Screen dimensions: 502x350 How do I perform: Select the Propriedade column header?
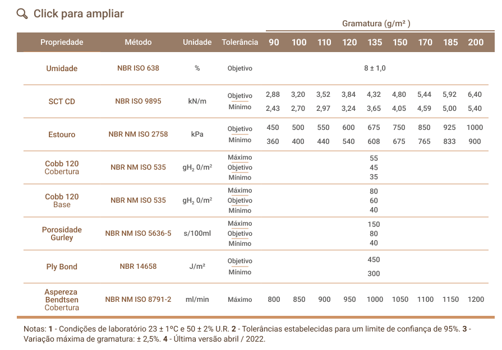[62, 42]
